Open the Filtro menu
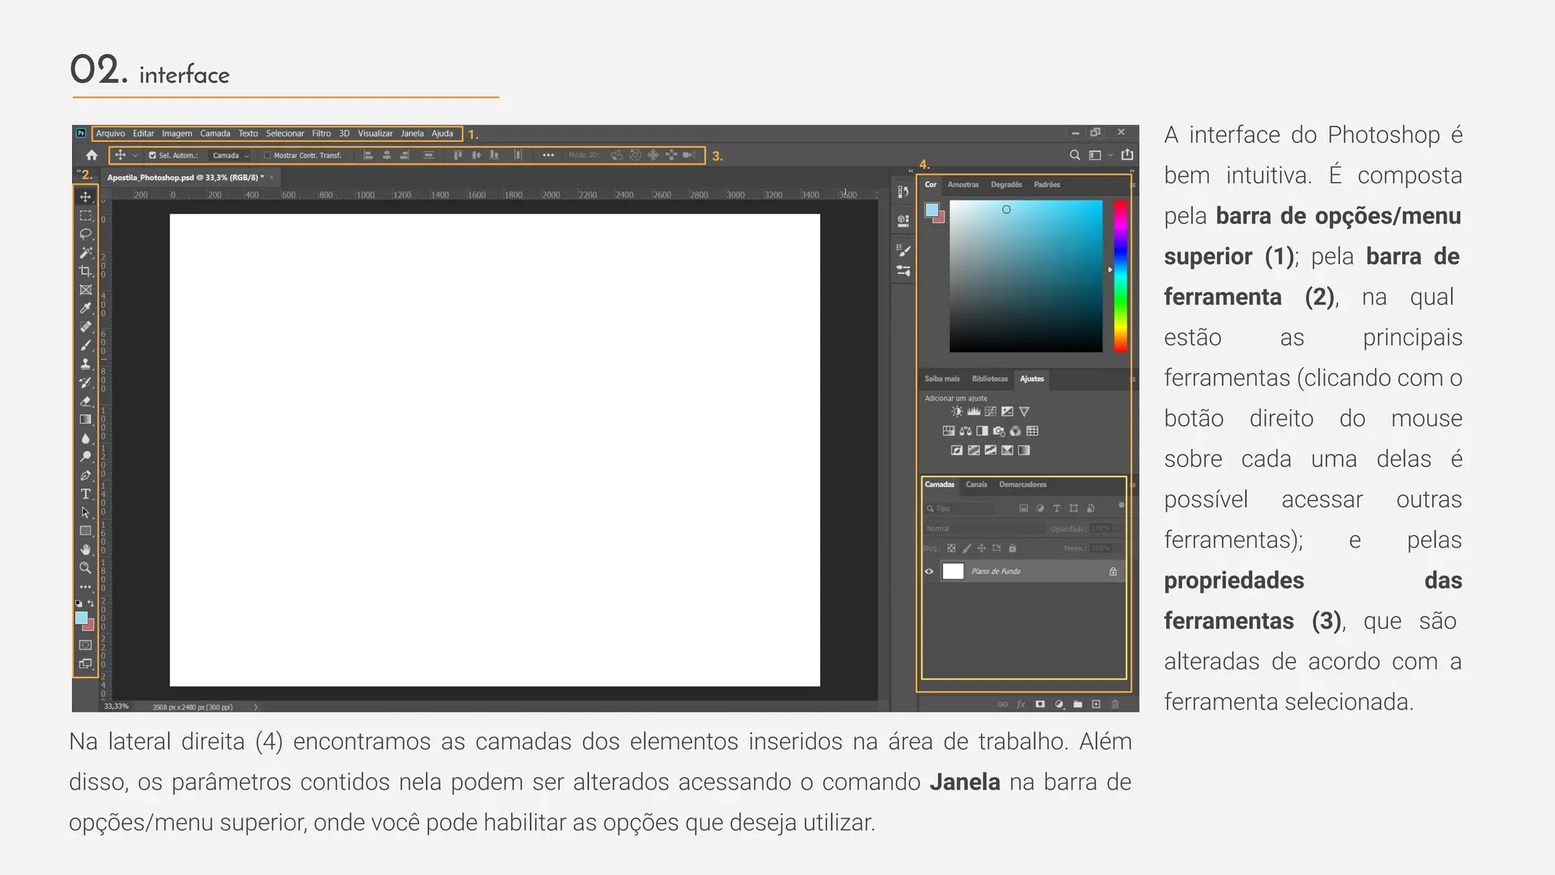 pos(321,134)
